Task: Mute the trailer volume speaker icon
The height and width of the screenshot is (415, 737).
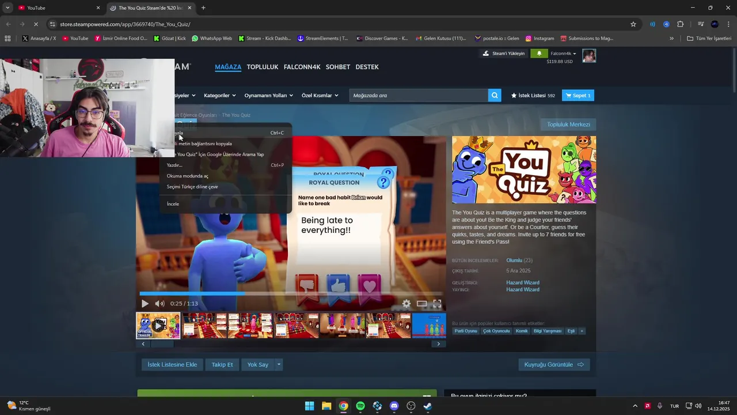Action: point(159,304)
